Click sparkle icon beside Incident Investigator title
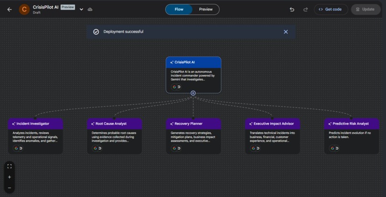The height and width of the screenshot is (197, 386). click(x=14, y=124)
